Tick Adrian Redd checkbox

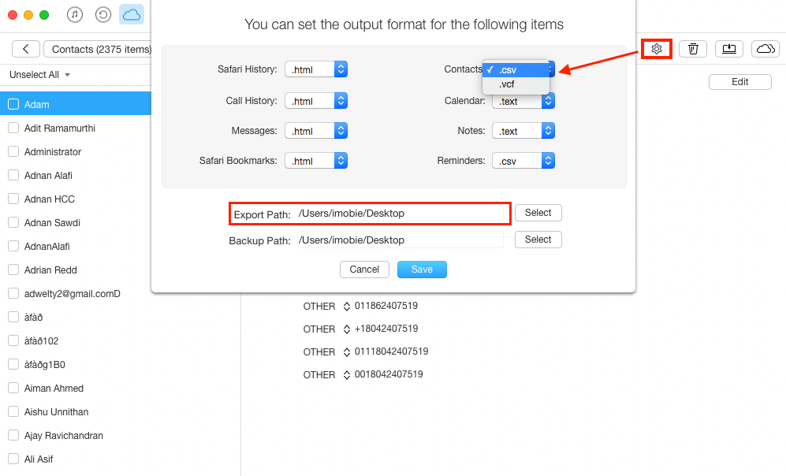[x=13, y=270]
